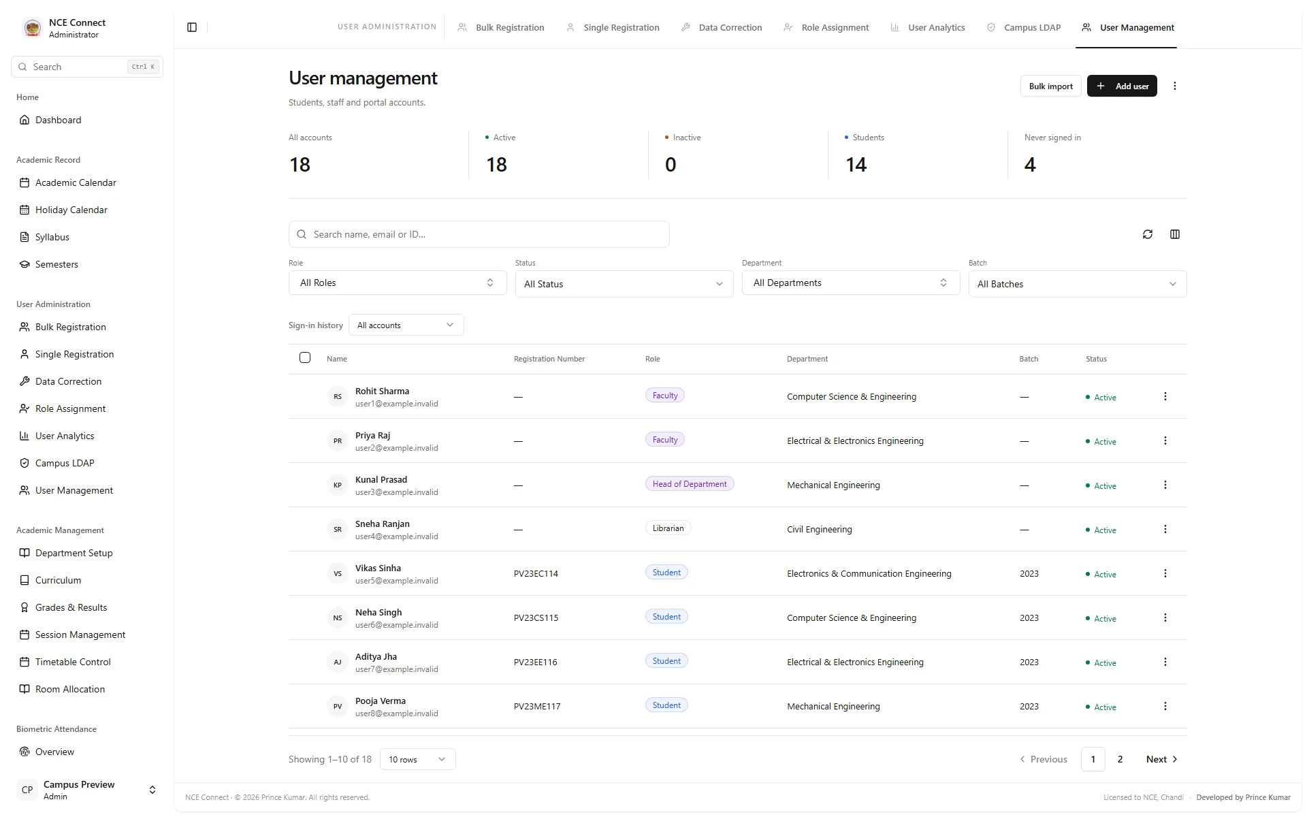Viewport: 1307px width, 817px height.
Task: Open the page options kebab menu
Action: point(1174,86)
